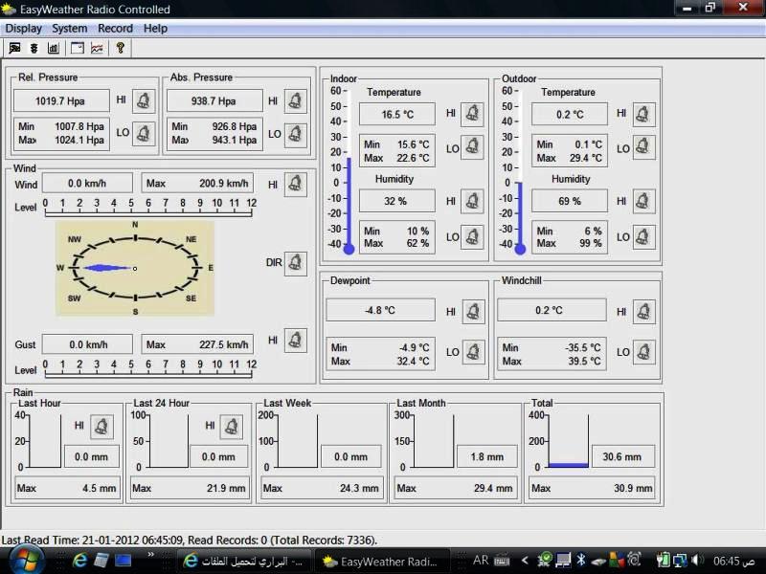Screen dimensions: 766x574
Task: Open the Display menu
Action: tap(23, 29)
